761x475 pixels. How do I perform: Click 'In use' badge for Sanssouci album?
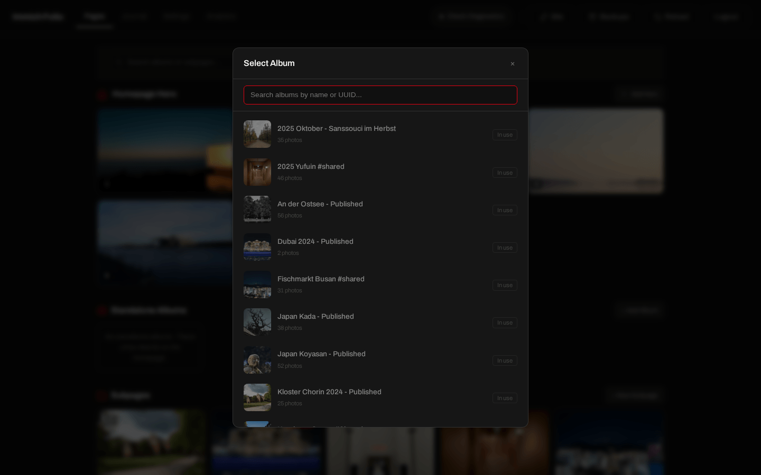pyautogui.click(x=505, y=135)
